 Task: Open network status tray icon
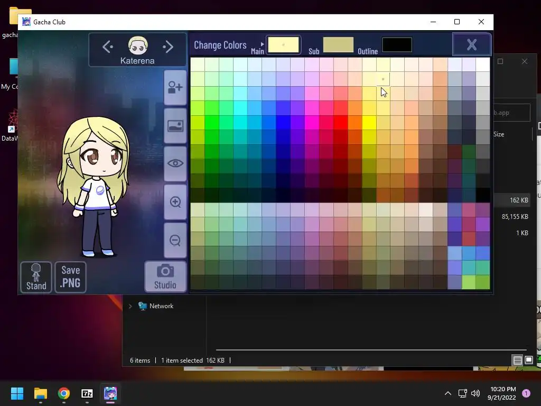click(x=462, y=393)
